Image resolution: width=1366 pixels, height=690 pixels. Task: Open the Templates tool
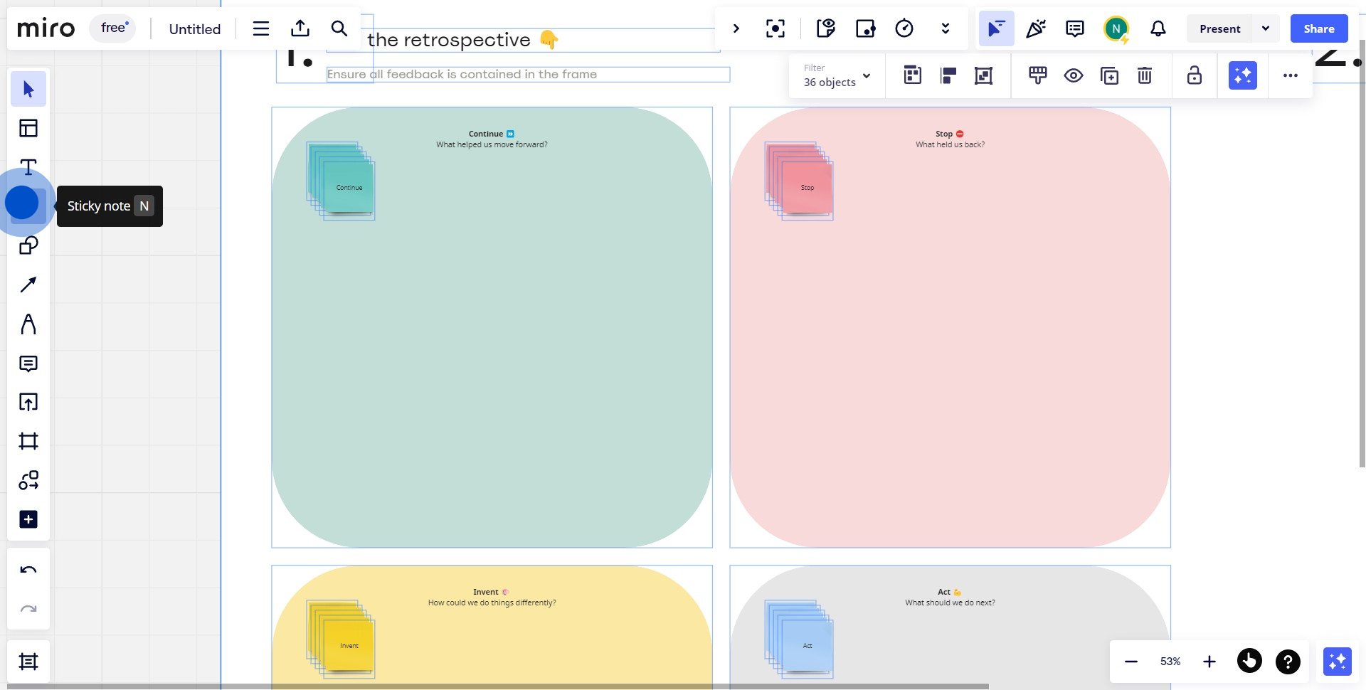28,128
